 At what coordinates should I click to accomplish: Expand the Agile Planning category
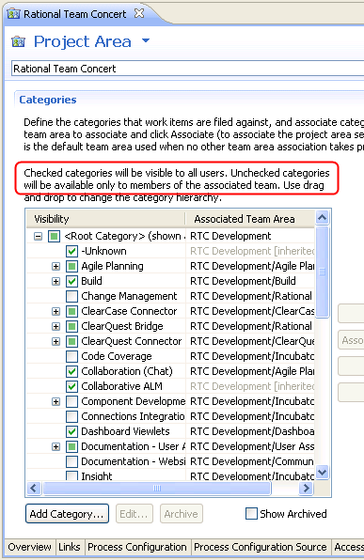56,266
